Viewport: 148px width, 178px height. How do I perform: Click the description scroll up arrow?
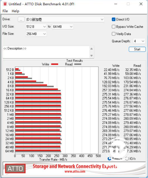click(x=91, y=49)
